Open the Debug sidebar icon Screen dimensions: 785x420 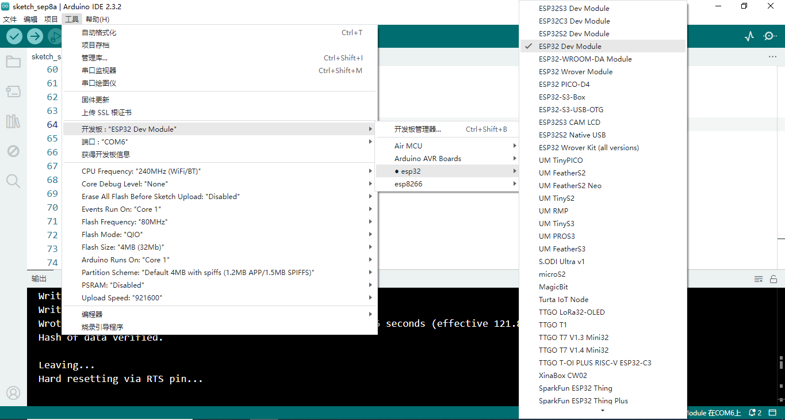[13, 151]
